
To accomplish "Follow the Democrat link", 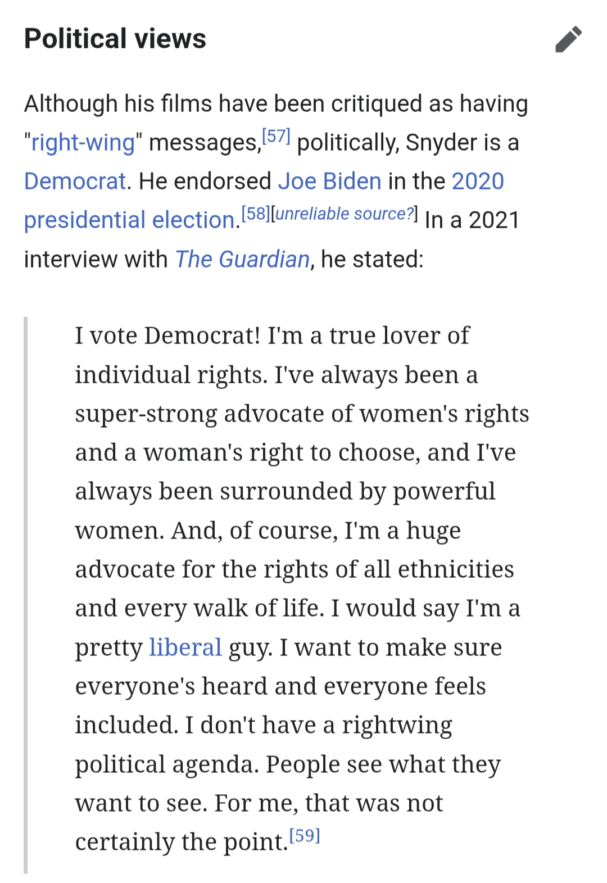I will 75,182.
